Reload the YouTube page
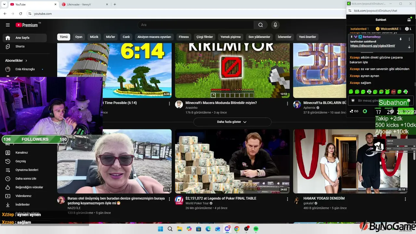This screenshot has height=234, width=416. click(x=20, y=14)
